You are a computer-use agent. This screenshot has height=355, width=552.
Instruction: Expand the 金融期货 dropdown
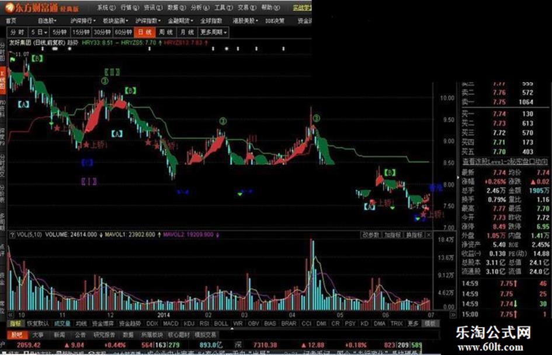tap(180, 21)
